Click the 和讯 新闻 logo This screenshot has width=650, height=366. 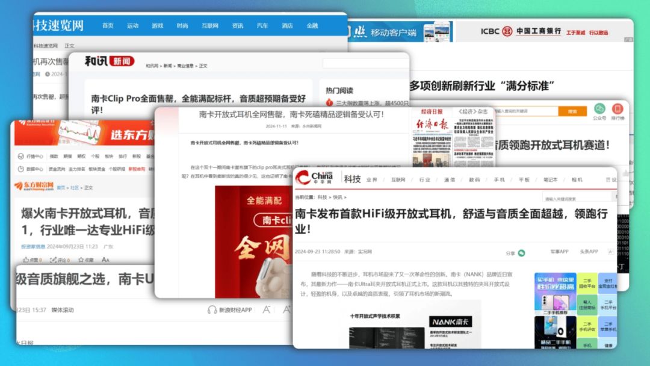click(x=110, y=61)
